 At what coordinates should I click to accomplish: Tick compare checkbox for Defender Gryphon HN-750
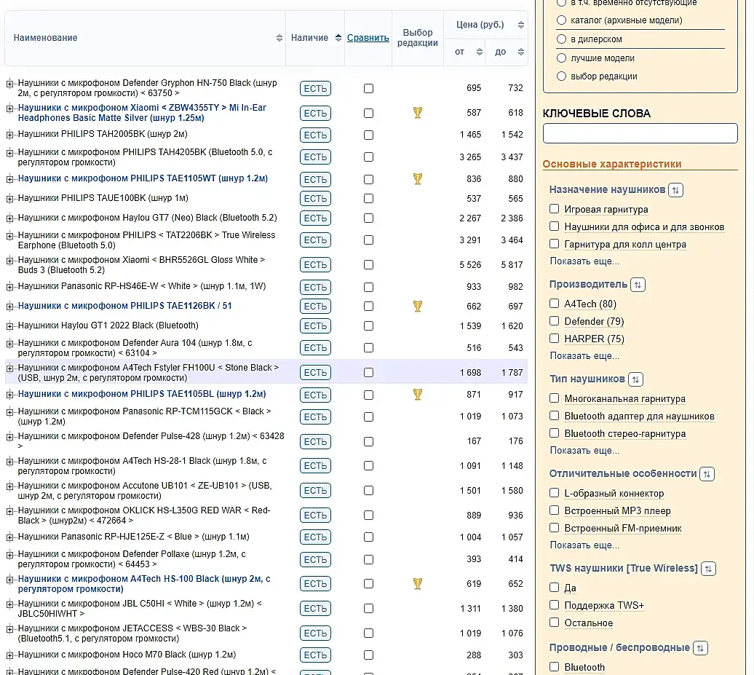coord(368,89)
